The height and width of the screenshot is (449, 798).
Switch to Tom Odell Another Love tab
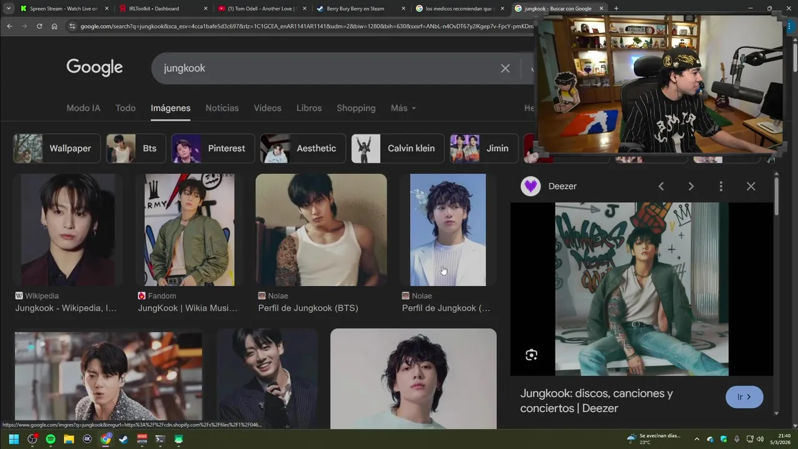pyautogui.click(x=262, y=9)
